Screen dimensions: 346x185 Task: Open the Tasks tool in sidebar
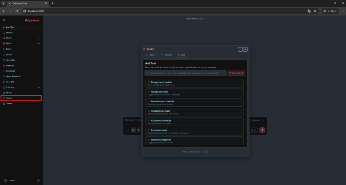click(21, 98)
